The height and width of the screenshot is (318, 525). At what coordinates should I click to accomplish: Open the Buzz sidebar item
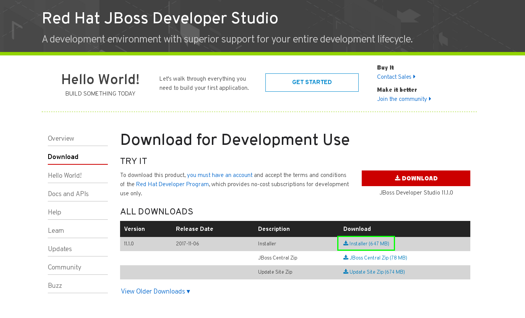[78, 286]
